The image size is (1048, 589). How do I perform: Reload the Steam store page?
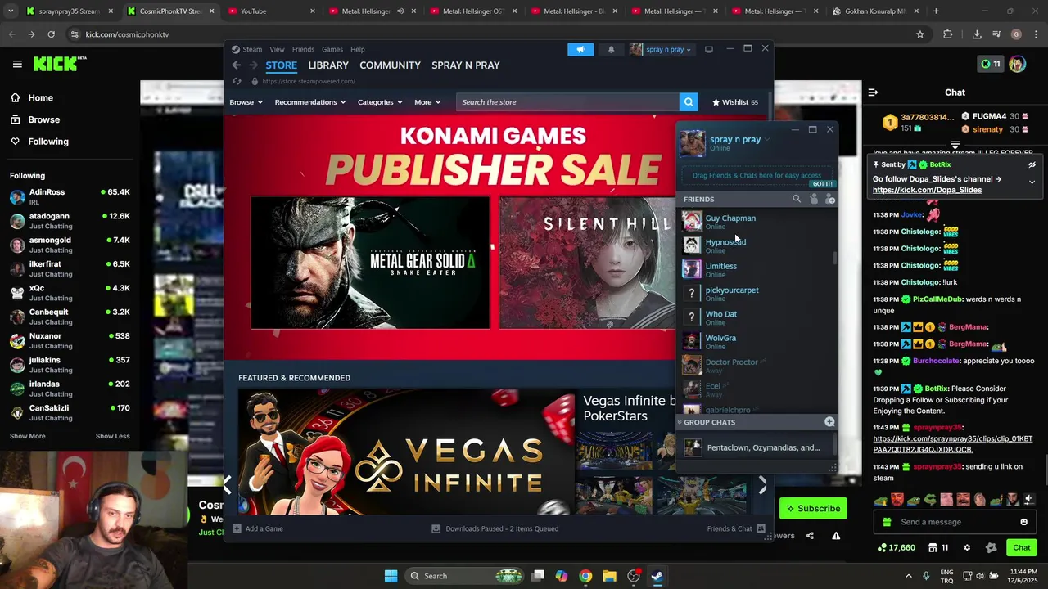(237, 81)
